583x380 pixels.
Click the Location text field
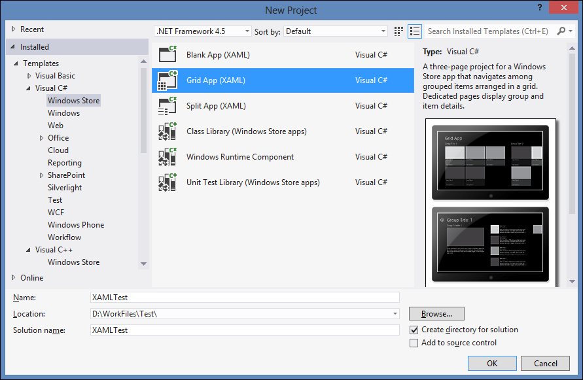pyautogui.click(x=241, y=314)
